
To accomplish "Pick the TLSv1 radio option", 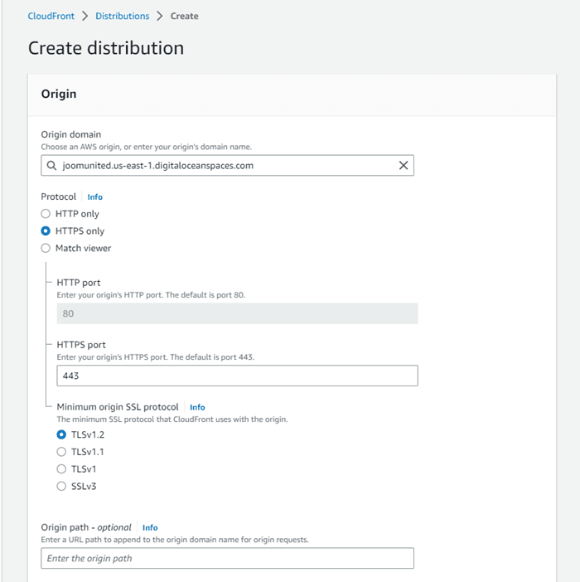I will 61,469.
